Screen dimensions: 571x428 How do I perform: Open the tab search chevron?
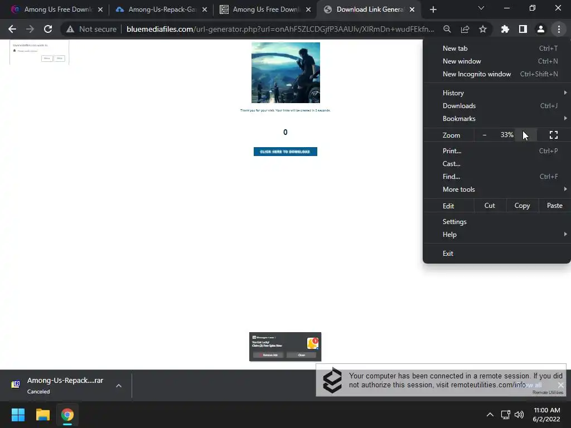click(481, 8)
